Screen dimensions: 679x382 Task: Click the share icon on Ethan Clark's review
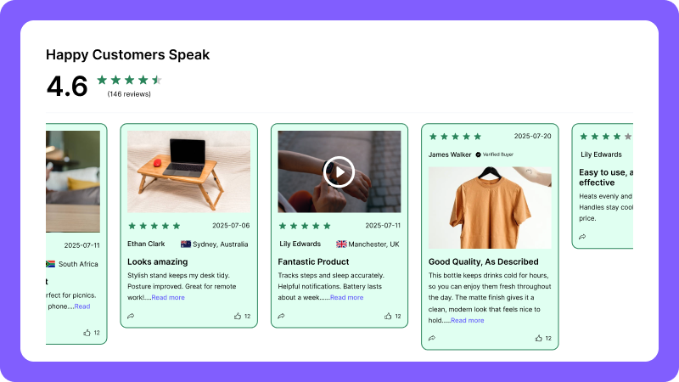coord(131,316)
